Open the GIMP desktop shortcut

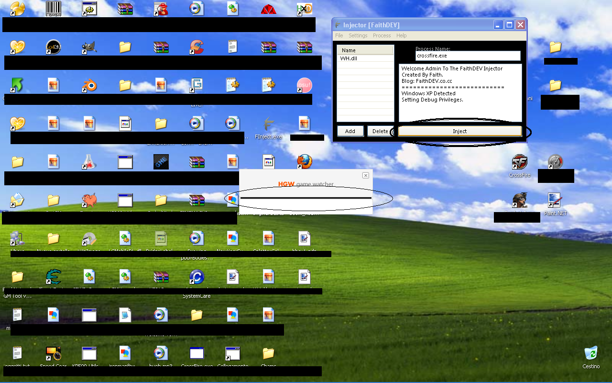click(89, 47)
